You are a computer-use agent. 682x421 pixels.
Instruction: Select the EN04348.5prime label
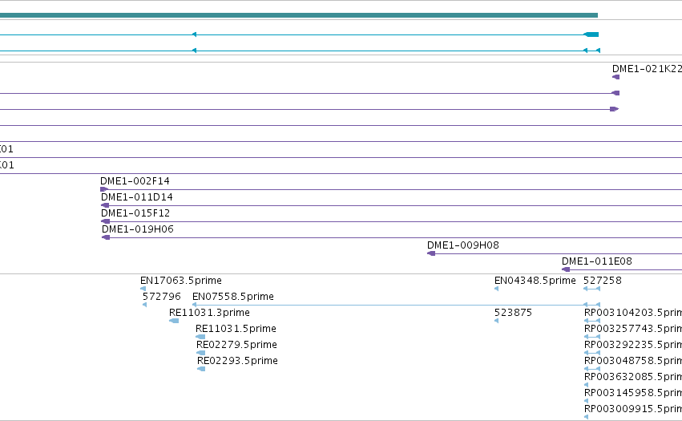point(535,281)
